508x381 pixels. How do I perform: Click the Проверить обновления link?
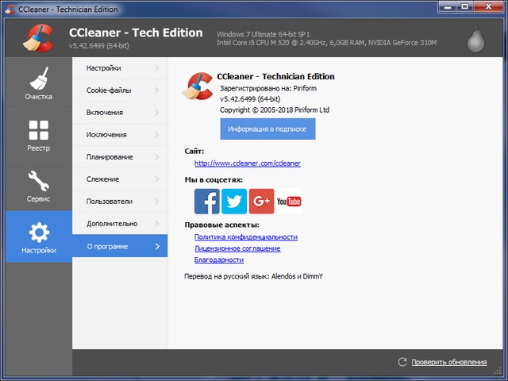click(449, 362)
